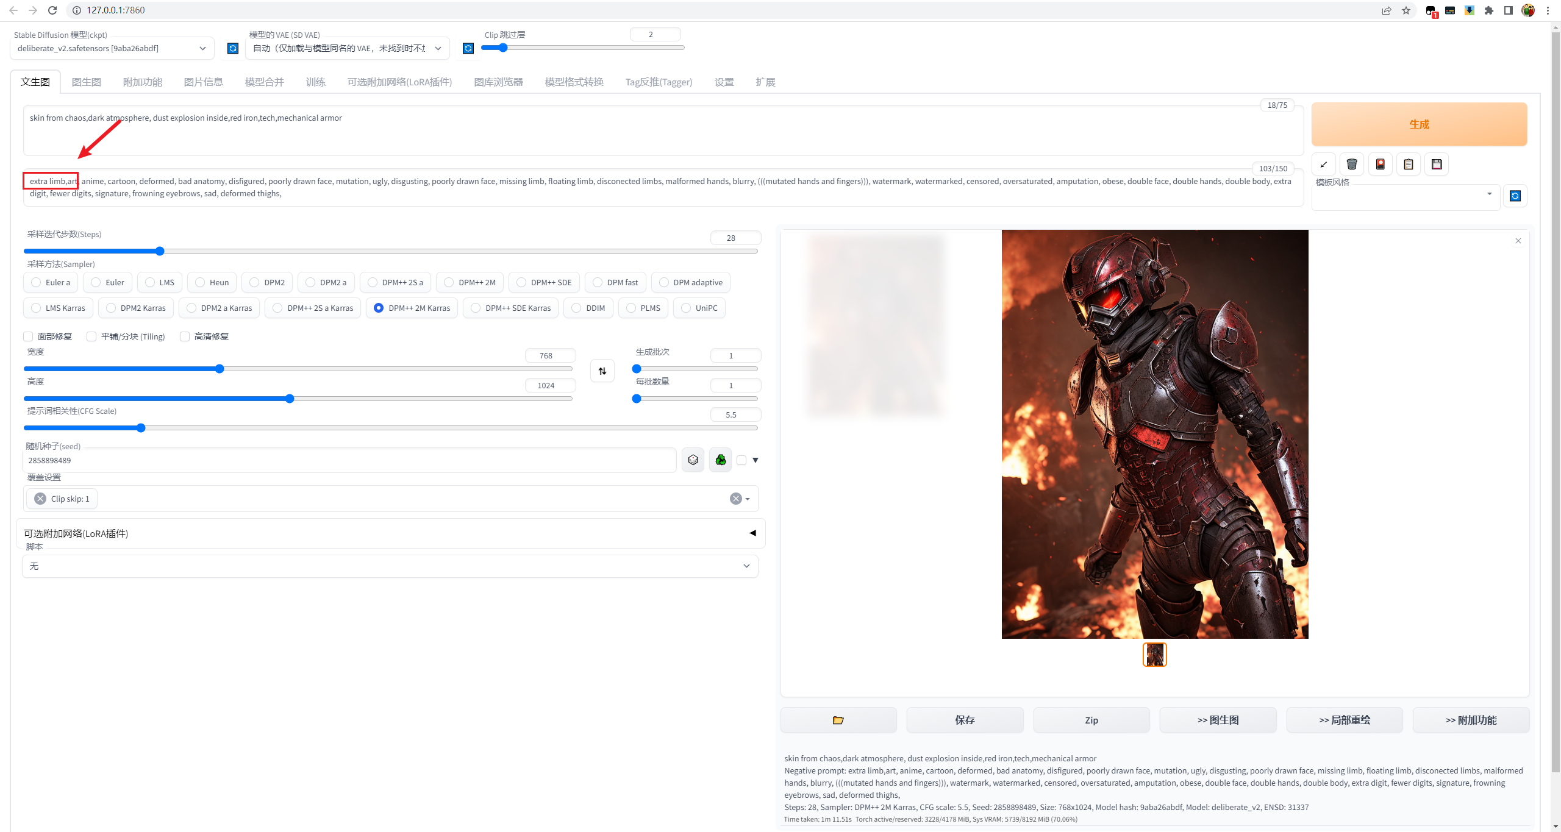Click the CFG Scale slider handle
1561x832 pixels.
tap(141, 428)
